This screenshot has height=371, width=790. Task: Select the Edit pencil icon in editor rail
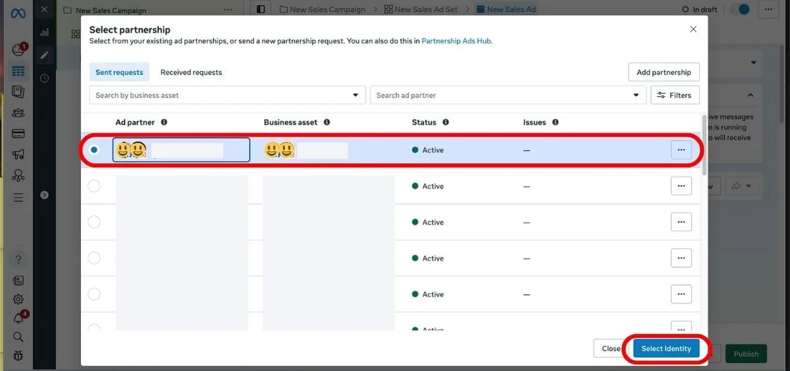pyautogui.click(x=44, y=55)
